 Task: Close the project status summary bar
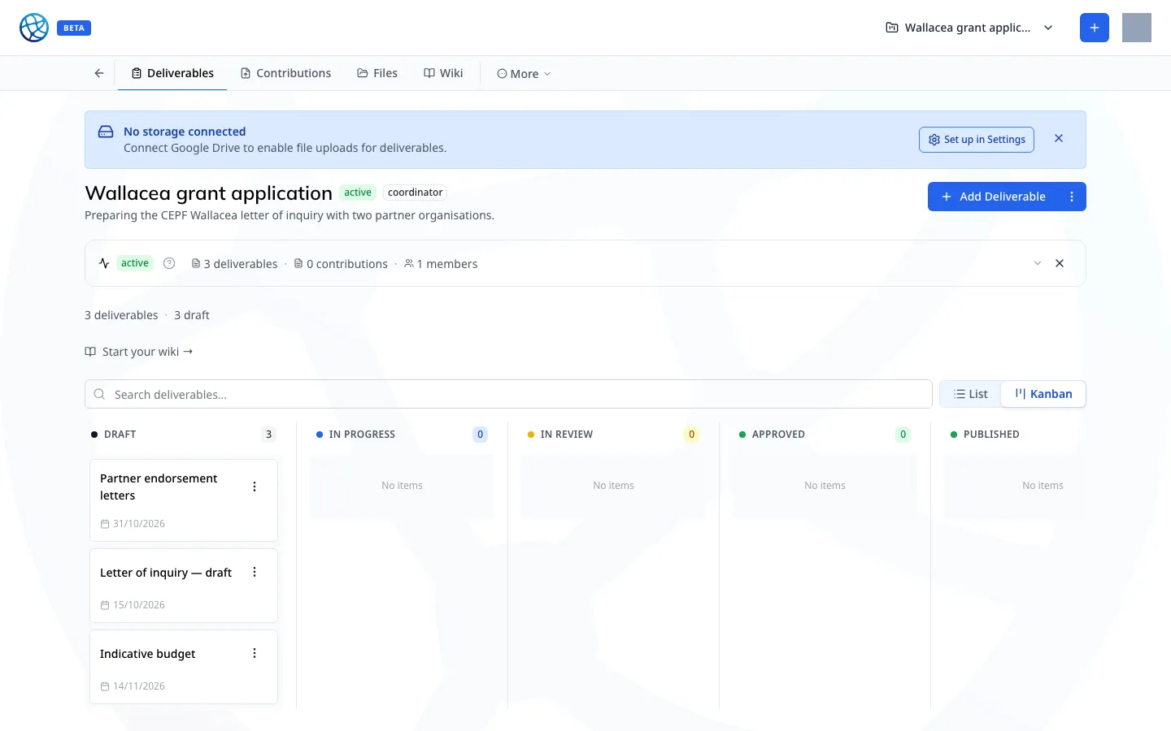point(1060,263)
